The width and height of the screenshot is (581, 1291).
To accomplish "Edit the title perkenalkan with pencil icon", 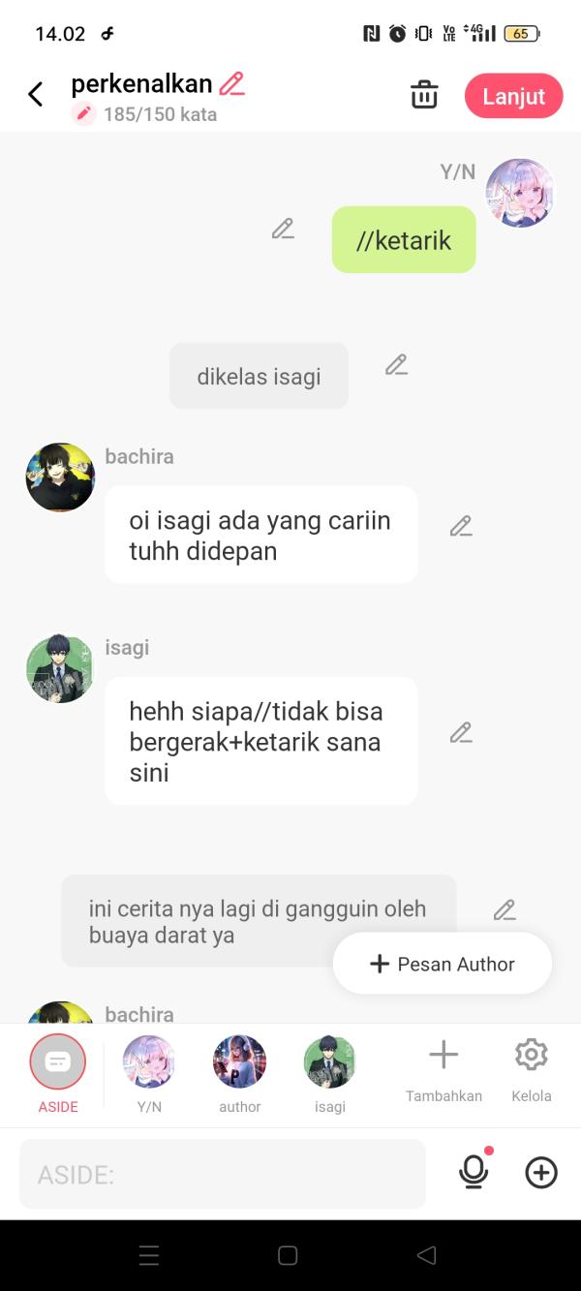I will [x=232, y=84].
